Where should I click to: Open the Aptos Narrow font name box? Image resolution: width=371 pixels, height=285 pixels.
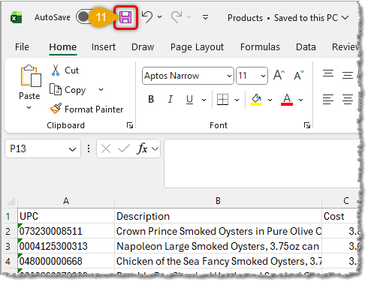click(188, 76)
